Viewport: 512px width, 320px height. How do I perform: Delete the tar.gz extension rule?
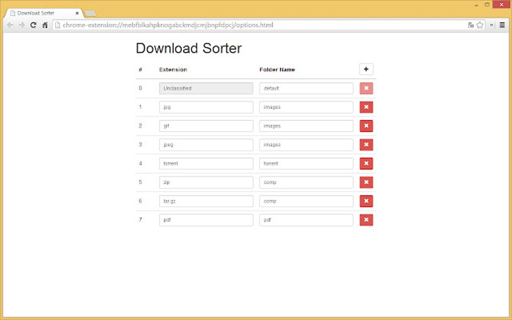point(366,201)
